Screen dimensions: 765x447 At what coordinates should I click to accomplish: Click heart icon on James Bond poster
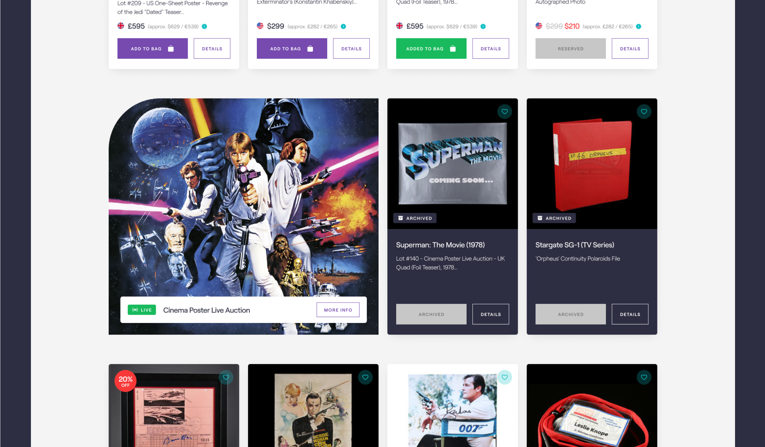[x=365, y=377]
